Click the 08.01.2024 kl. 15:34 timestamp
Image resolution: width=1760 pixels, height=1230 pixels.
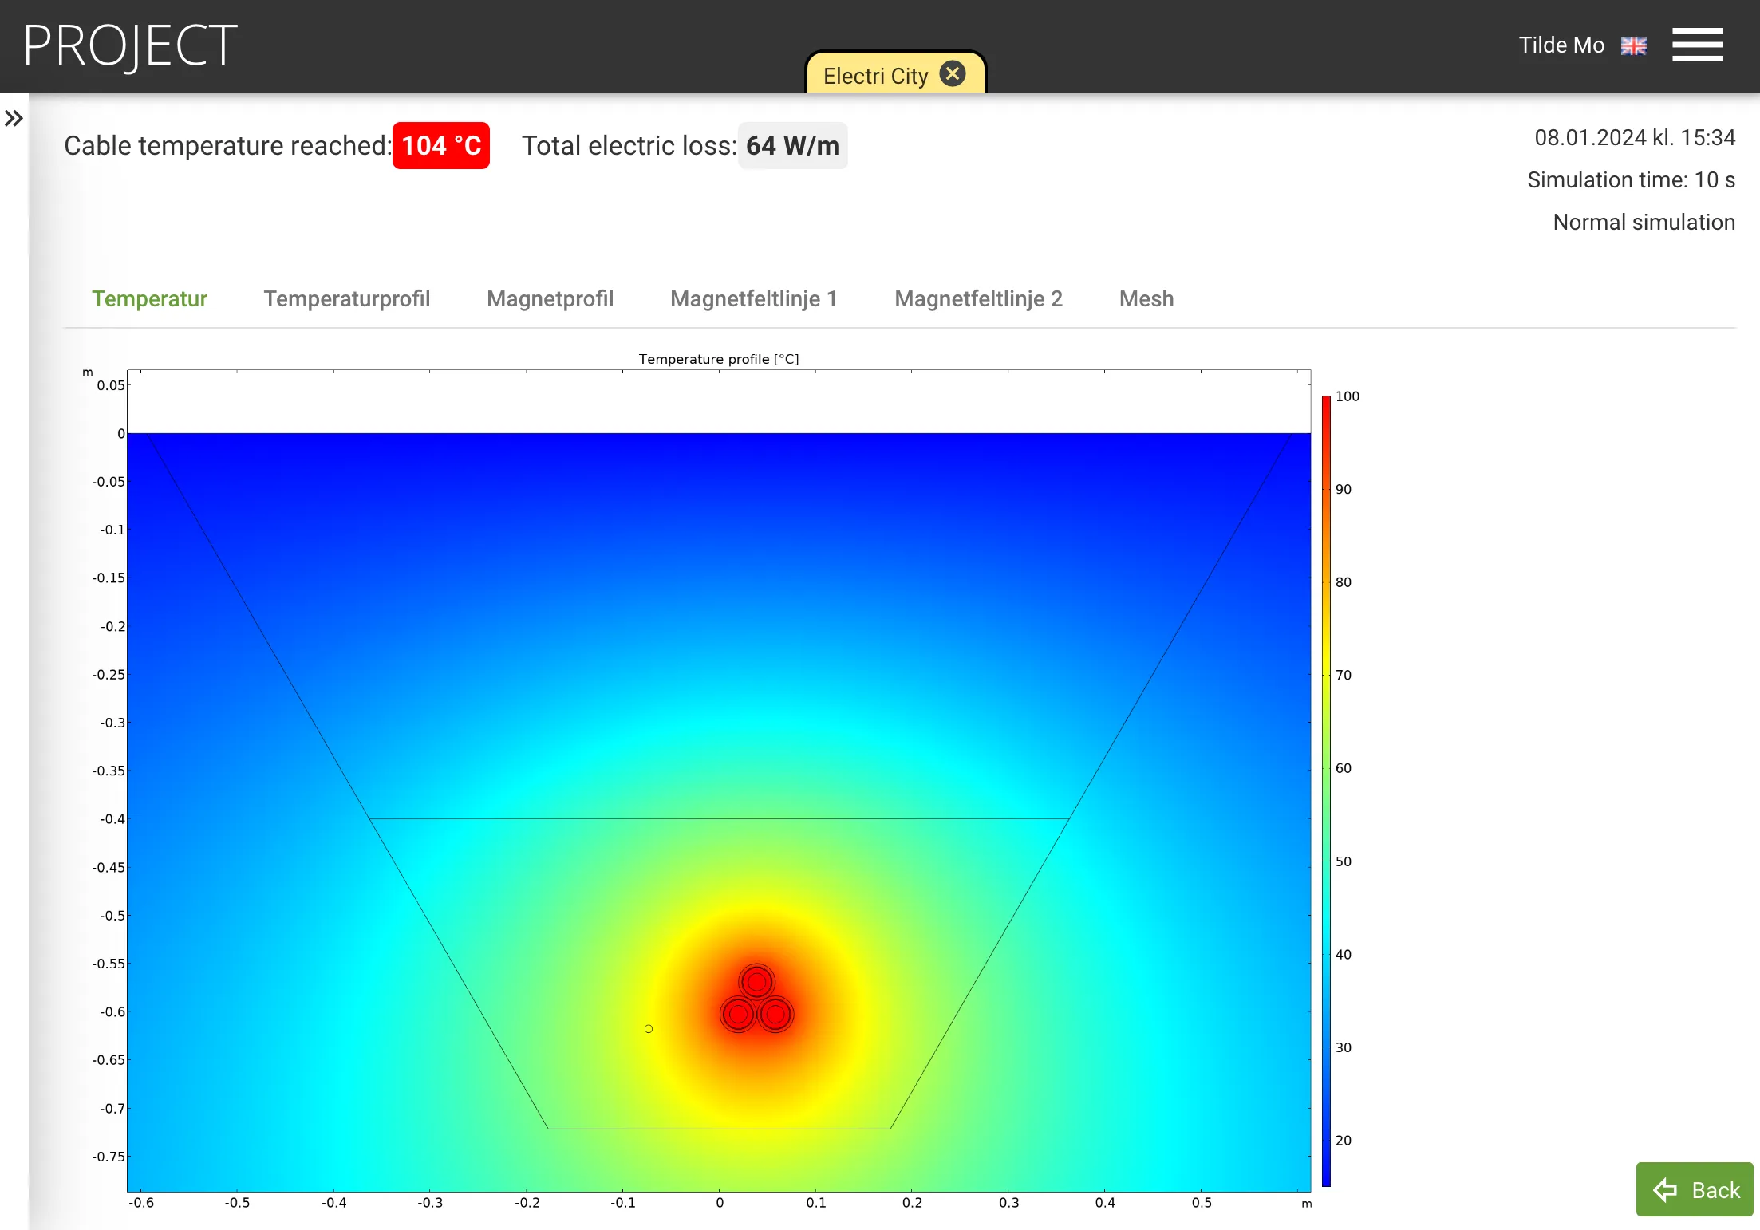[x=1635, y=138]
